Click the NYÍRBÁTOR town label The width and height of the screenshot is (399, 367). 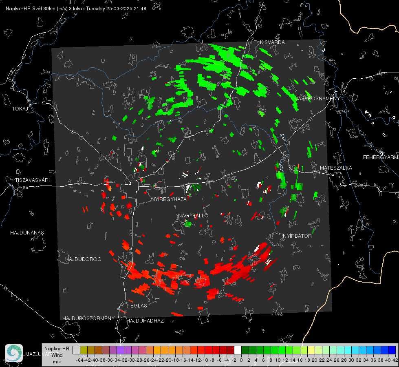[x=297, y=236]
